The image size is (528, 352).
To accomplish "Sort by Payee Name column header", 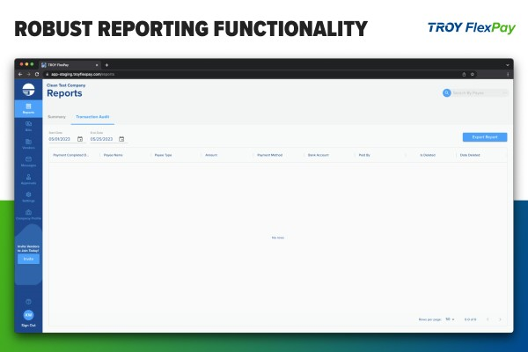I will [x=114, y=155].
